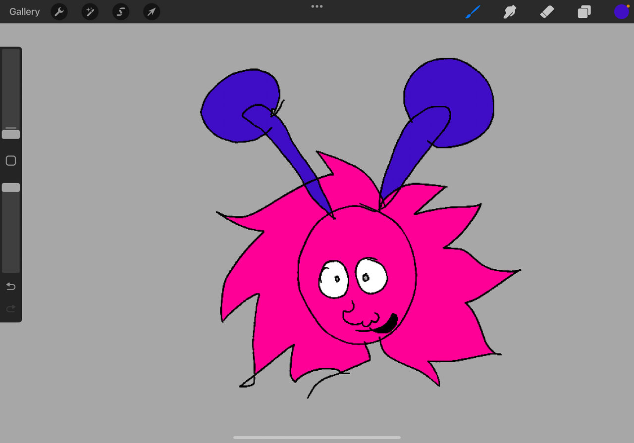This screenshot has width=634, height=443.
Task: Activate the Selection tool
Action: click(x=121, y=12)
